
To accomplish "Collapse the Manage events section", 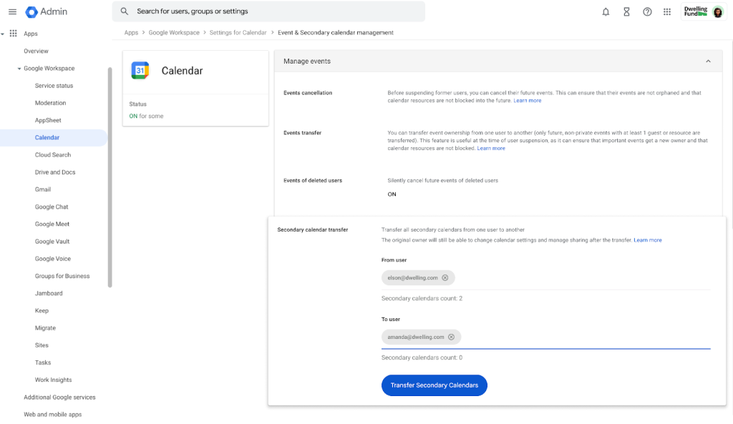I will [708, 61].
